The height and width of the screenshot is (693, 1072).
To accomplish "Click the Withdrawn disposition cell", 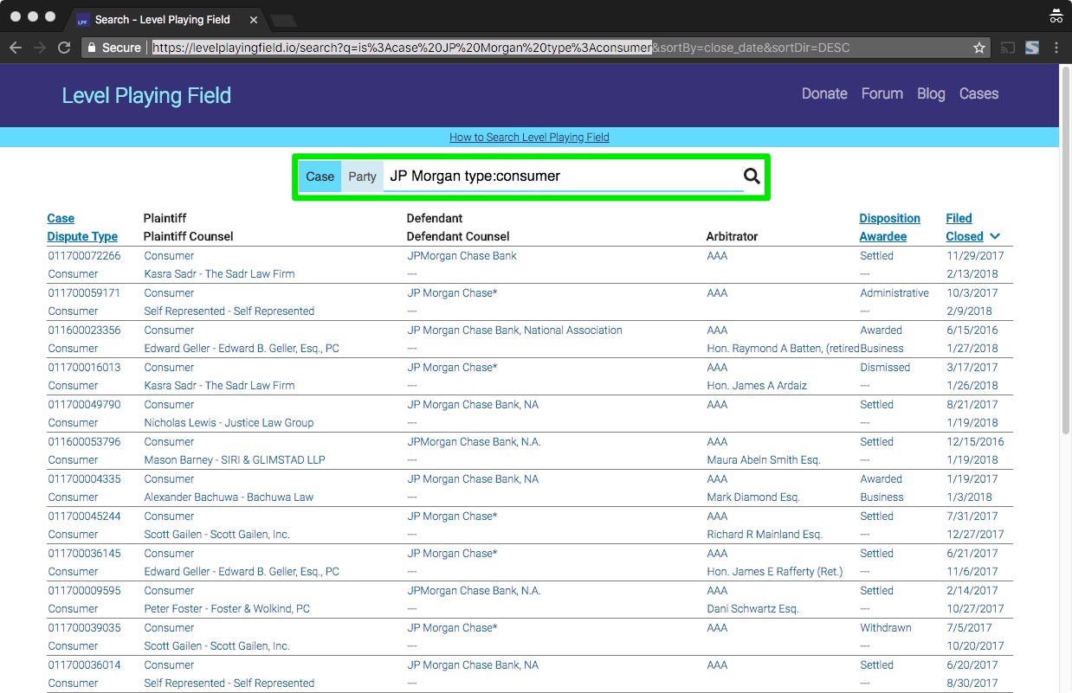I will point(886,628).
